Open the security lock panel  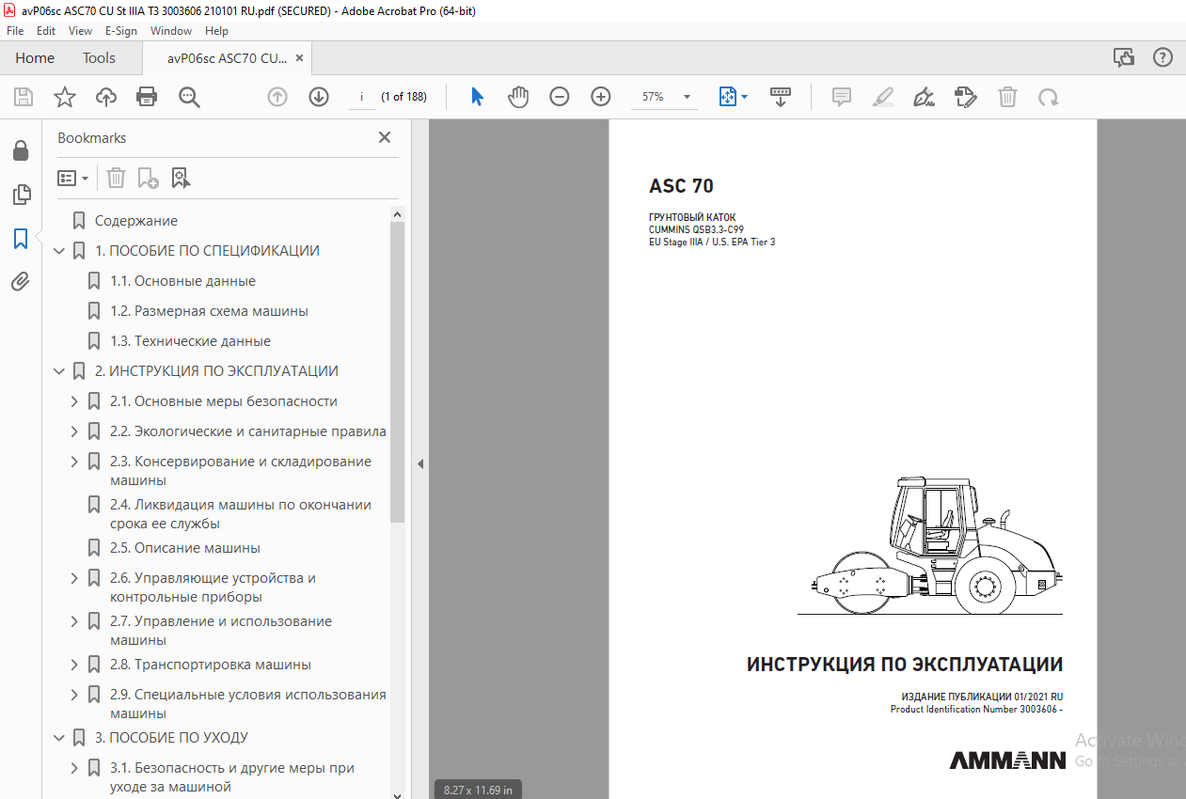tap(21, 150)
